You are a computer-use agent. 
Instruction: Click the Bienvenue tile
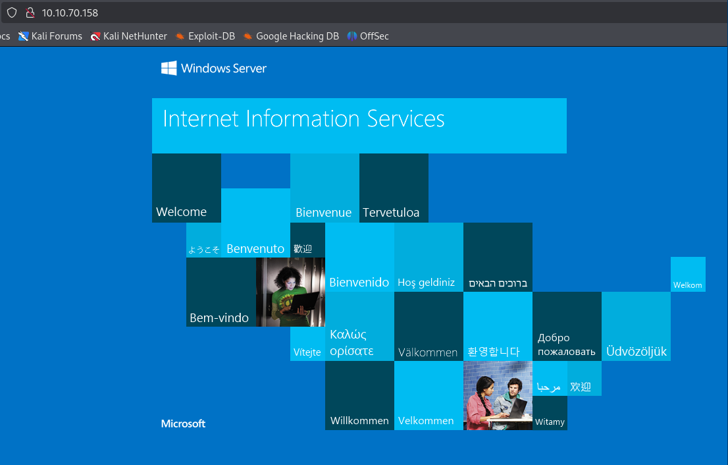point(325,188)
